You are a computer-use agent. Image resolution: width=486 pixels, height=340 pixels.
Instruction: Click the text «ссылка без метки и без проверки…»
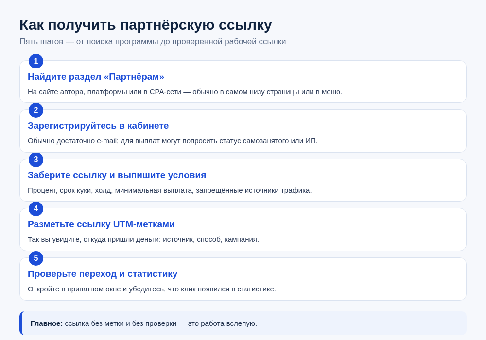[x=161, y=323]
